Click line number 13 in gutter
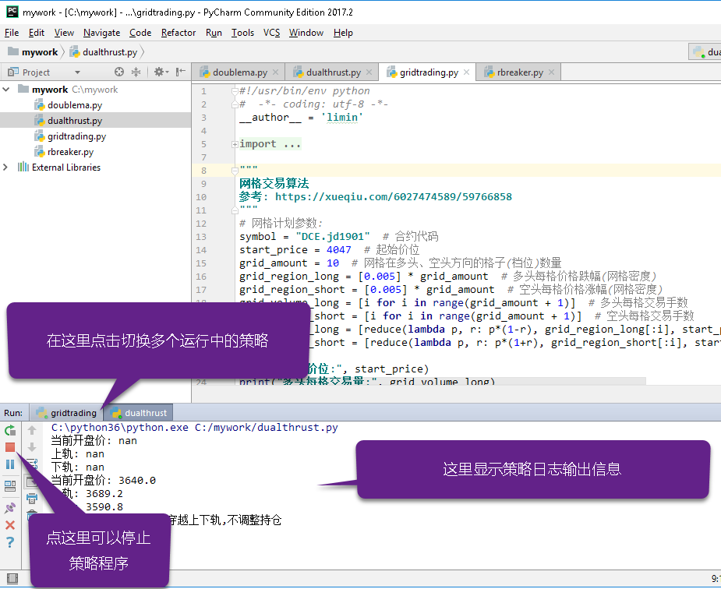 201,237
